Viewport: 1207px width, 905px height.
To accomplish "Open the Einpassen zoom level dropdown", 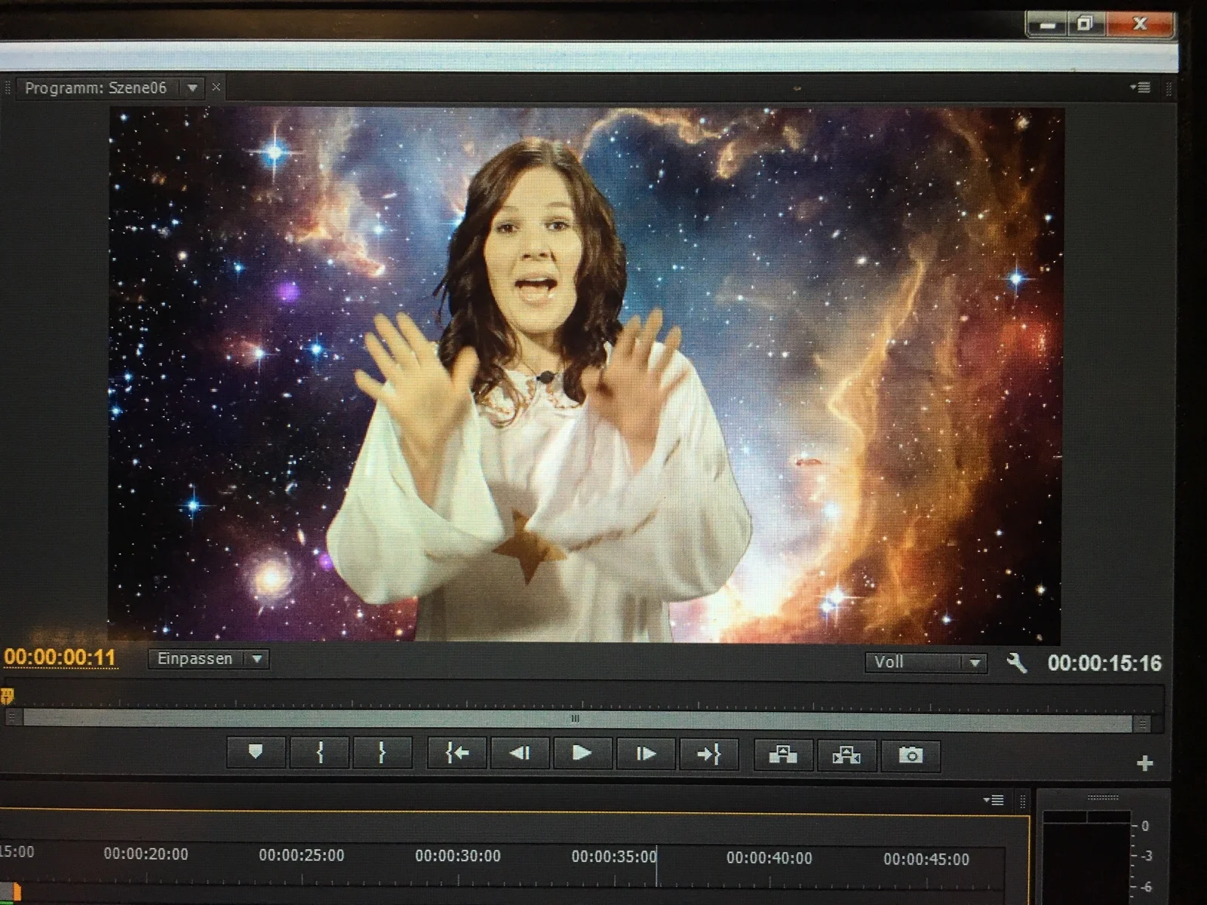I will (208, 659).
